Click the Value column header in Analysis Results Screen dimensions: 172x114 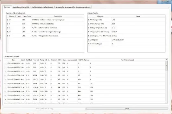tap(138, 16)
